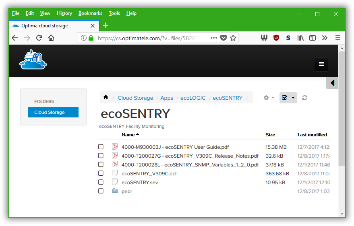The height and width of the screenshot is (226, 354).
Task: Check the box for ecoSENTRY User Guide.pdf
Action: (101, 147)
